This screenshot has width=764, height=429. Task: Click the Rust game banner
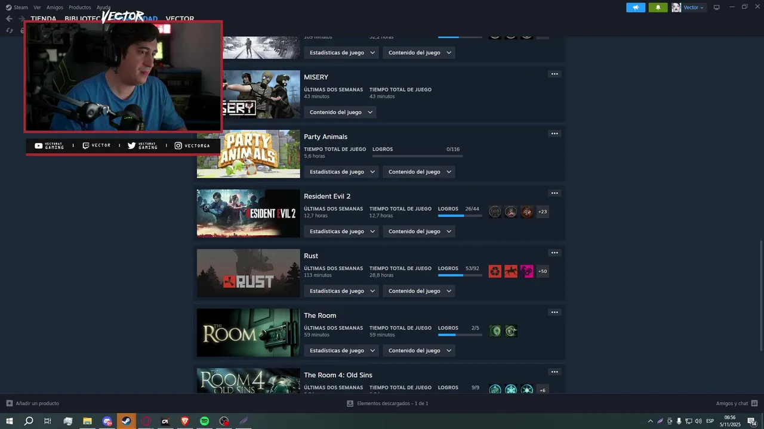click(248, 273)
